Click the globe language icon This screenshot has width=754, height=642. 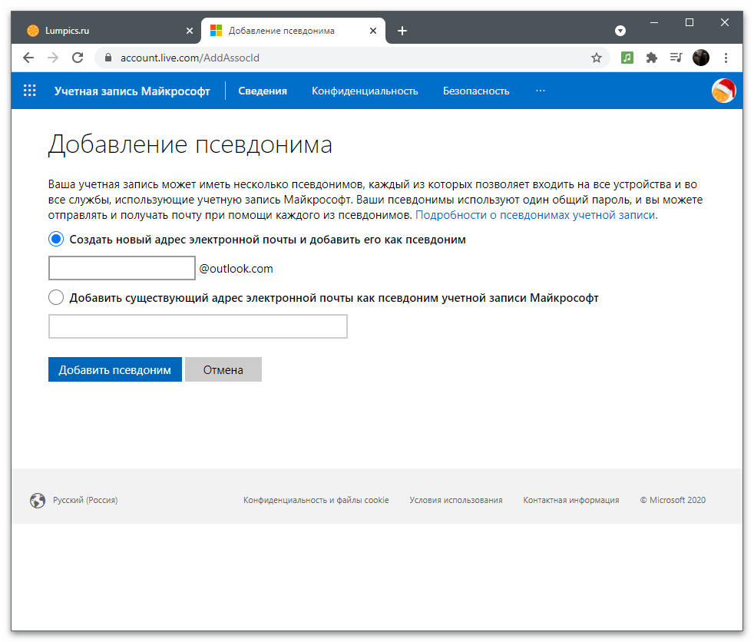38,500
